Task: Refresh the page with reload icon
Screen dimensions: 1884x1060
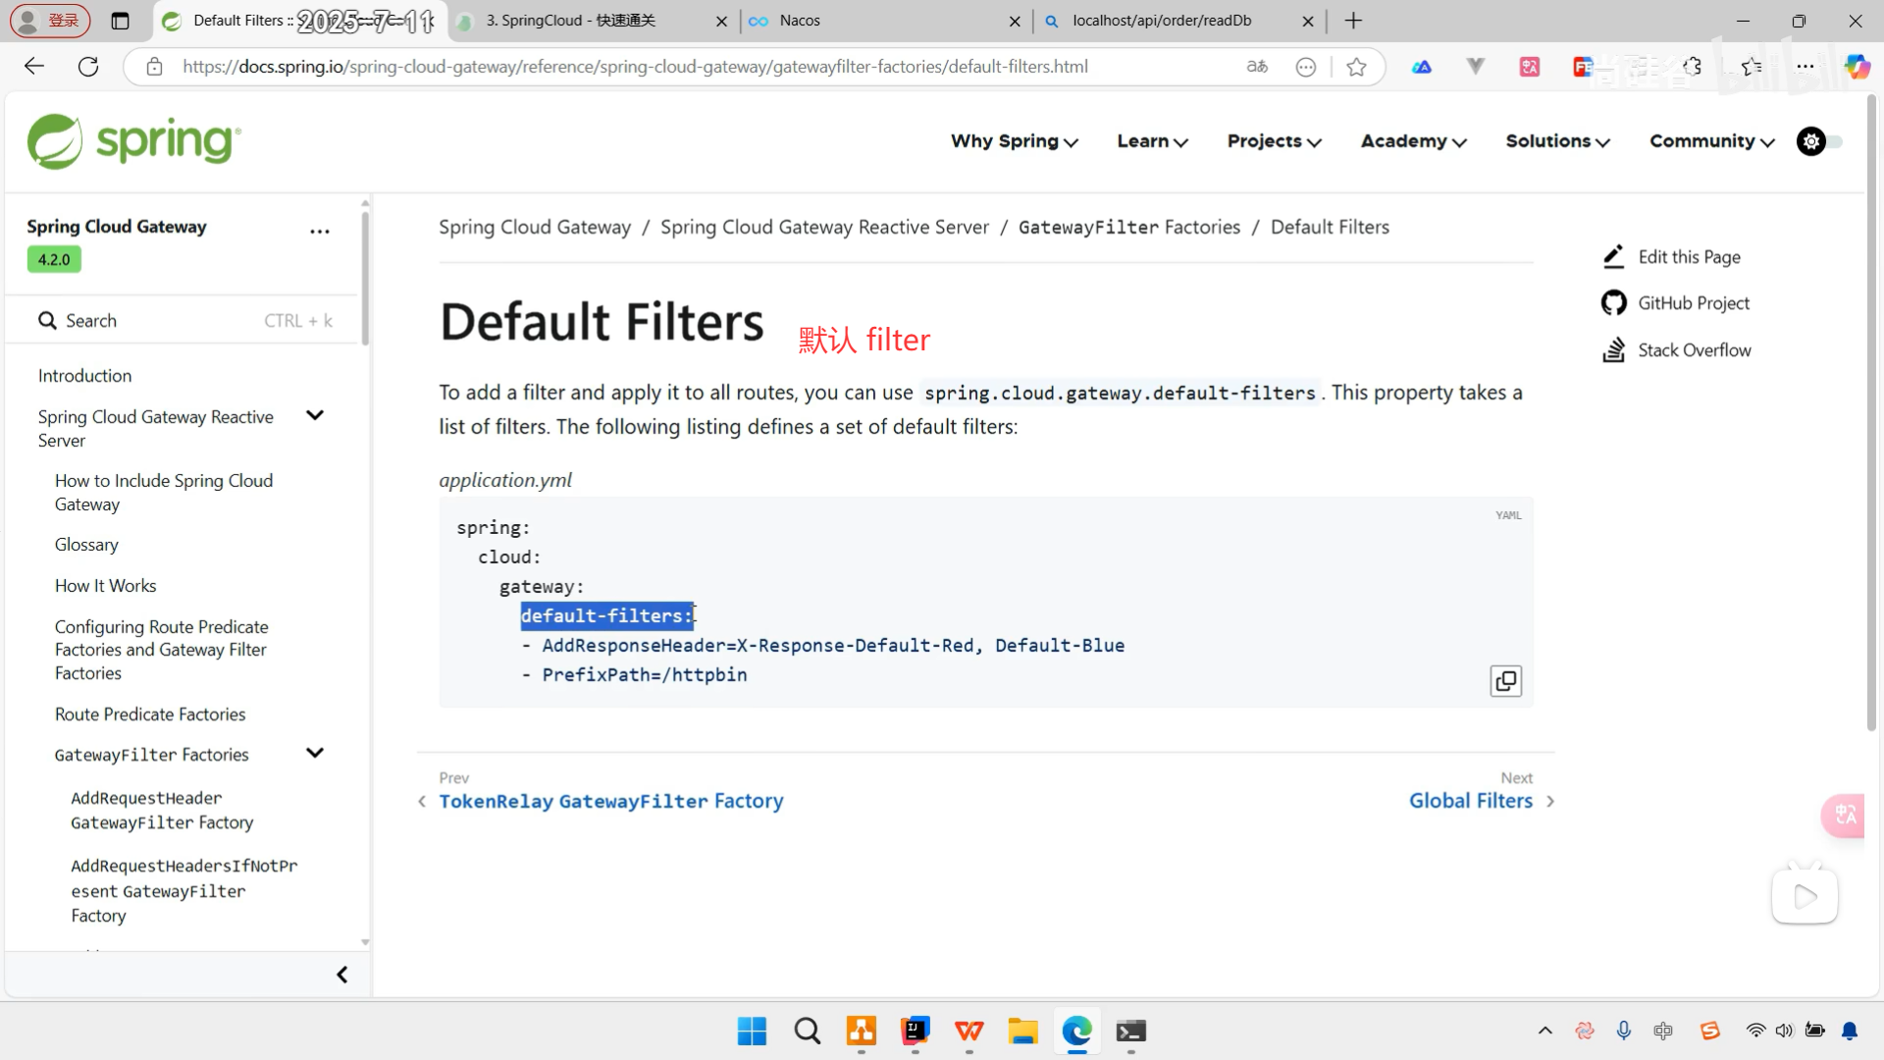Action: pyautogui.click(x=88, y=67)
